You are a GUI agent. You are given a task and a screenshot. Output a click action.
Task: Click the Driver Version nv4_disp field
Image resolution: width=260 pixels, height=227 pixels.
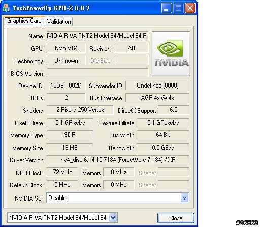point(118,160)
